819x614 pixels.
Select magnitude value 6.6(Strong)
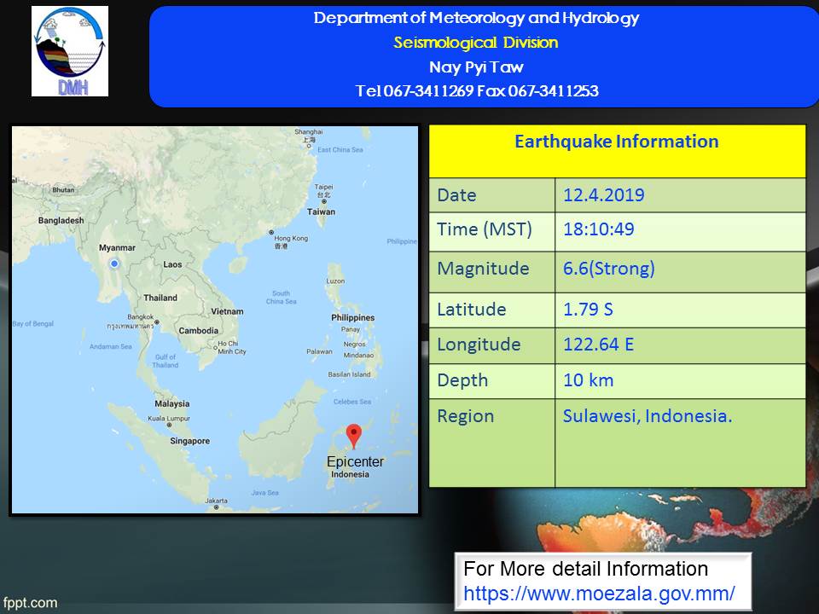click(x=608, y=269)
